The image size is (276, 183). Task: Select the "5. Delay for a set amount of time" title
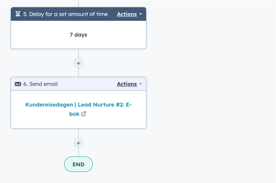pyautogui.click(x=65, y=14)
